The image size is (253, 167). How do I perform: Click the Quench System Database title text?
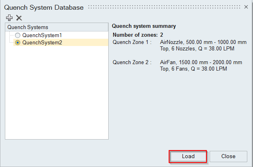coord(44,7)
